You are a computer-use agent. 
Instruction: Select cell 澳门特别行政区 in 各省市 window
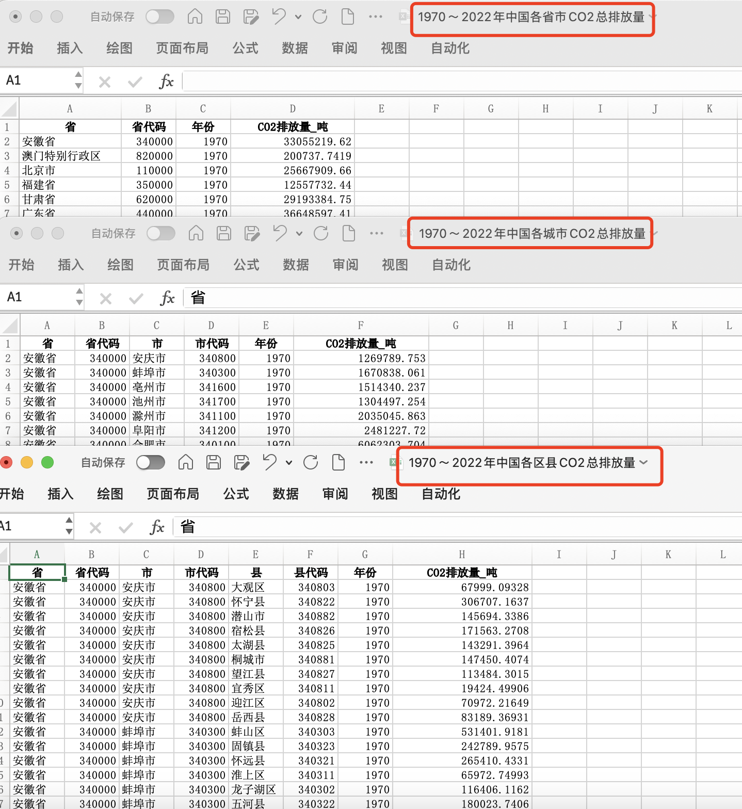[70, 156]
